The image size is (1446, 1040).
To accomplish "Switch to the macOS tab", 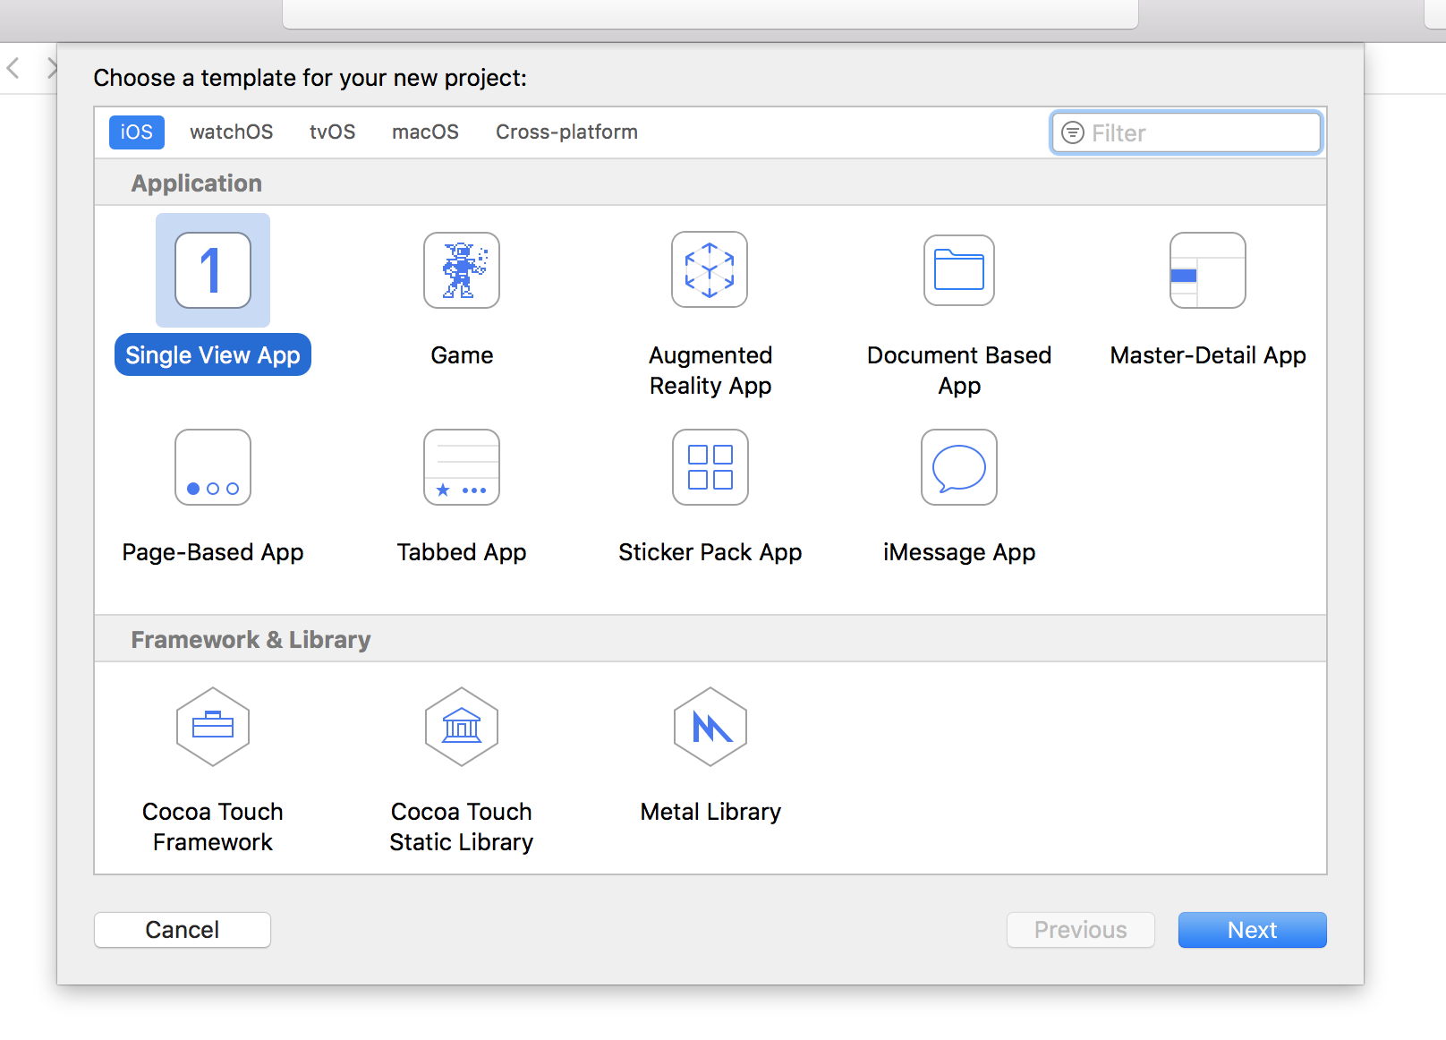I will point(425,132).
